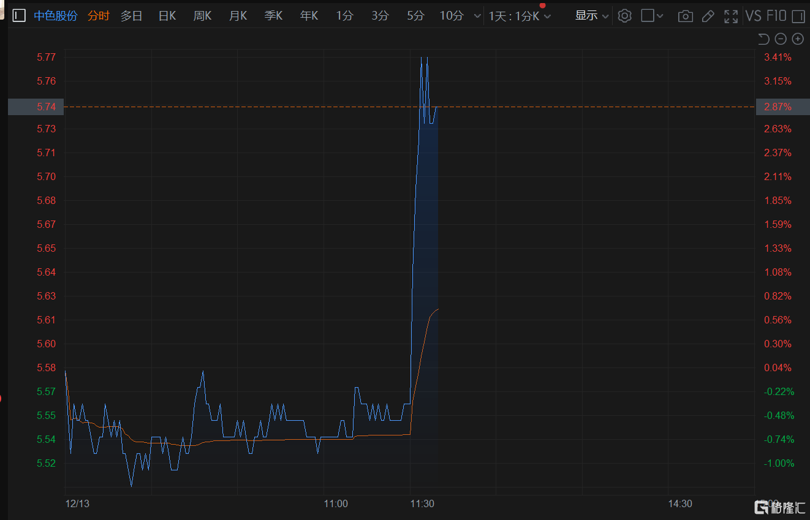Select the 5分 interval tab
810x520 pixels.
click(x=415, y=16)
